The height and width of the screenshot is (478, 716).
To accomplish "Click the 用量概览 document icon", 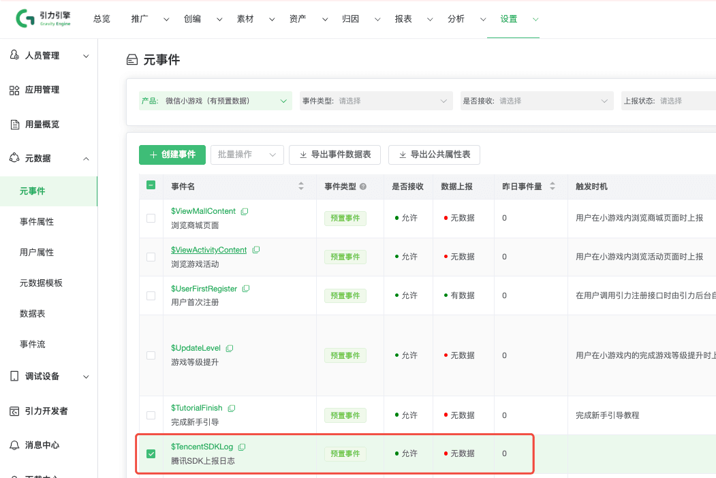I will pyautogui.click(x=14, y=124).
